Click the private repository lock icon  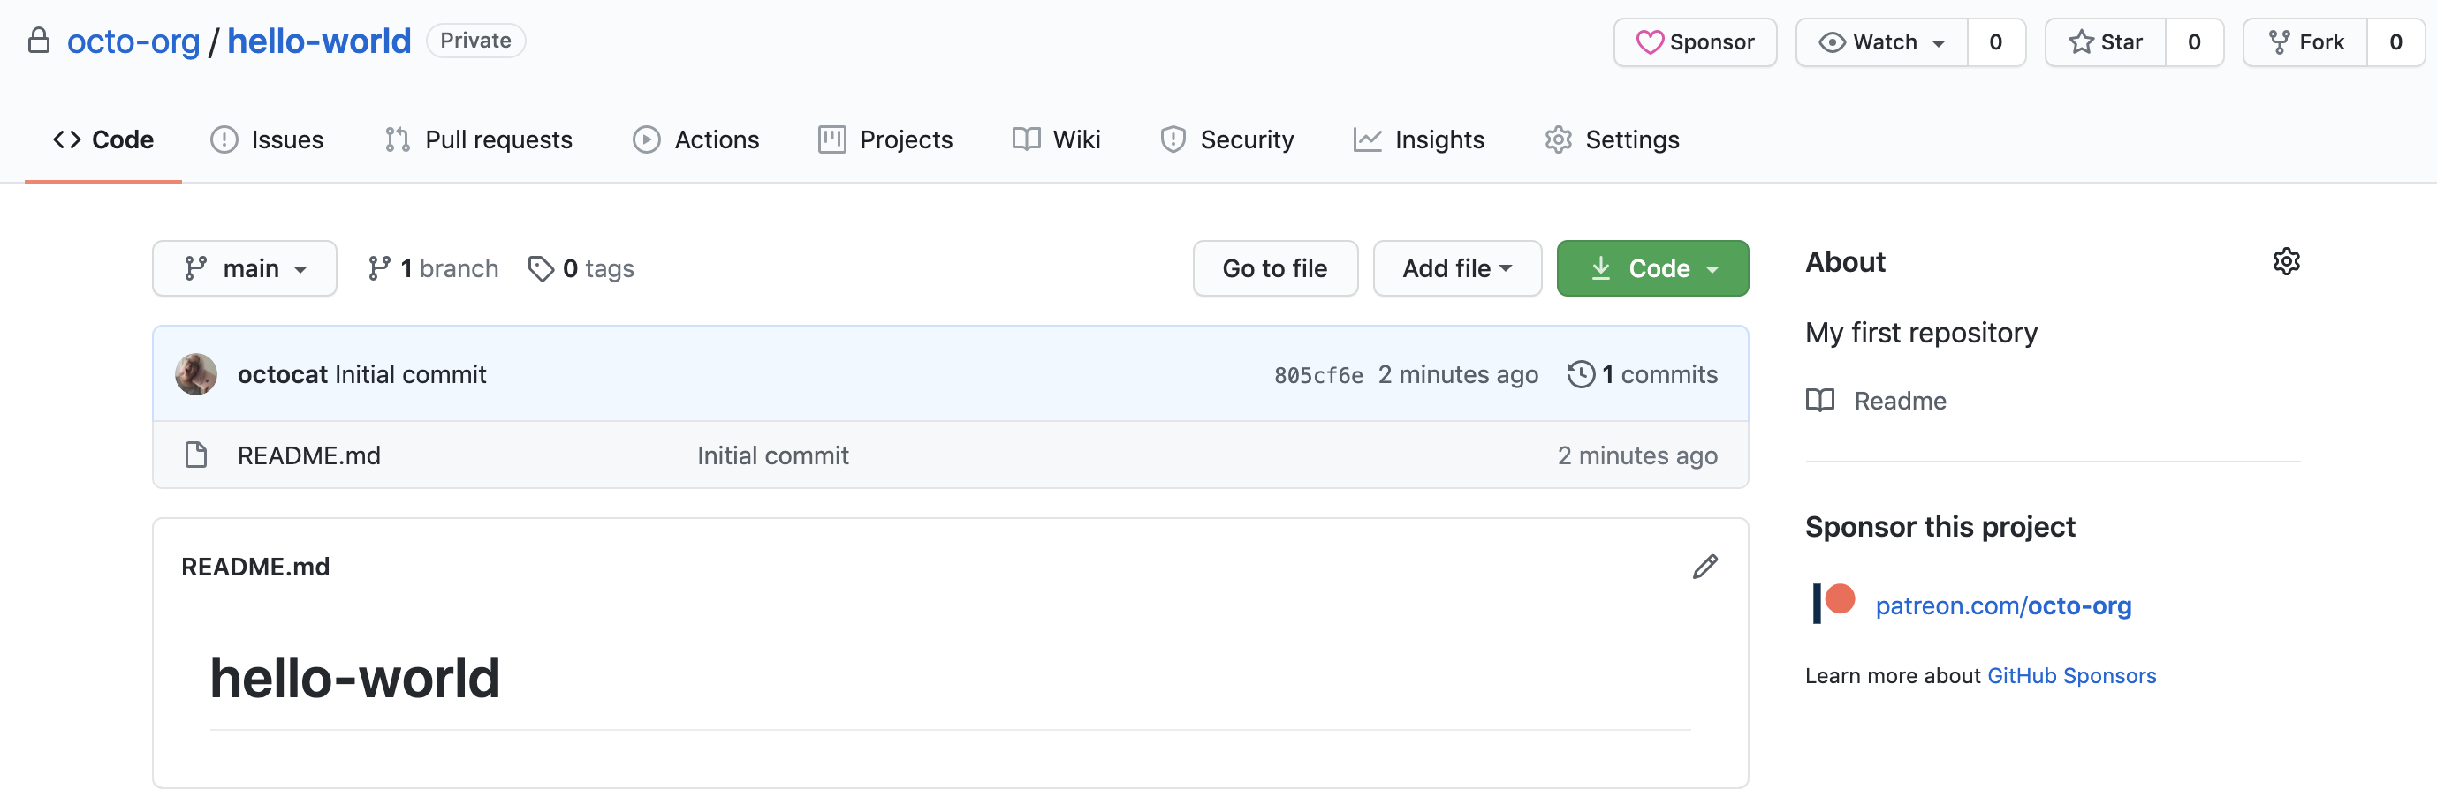pos(39,41)
